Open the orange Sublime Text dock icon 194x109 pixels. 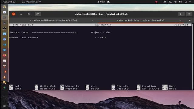(x=5, y=71)
